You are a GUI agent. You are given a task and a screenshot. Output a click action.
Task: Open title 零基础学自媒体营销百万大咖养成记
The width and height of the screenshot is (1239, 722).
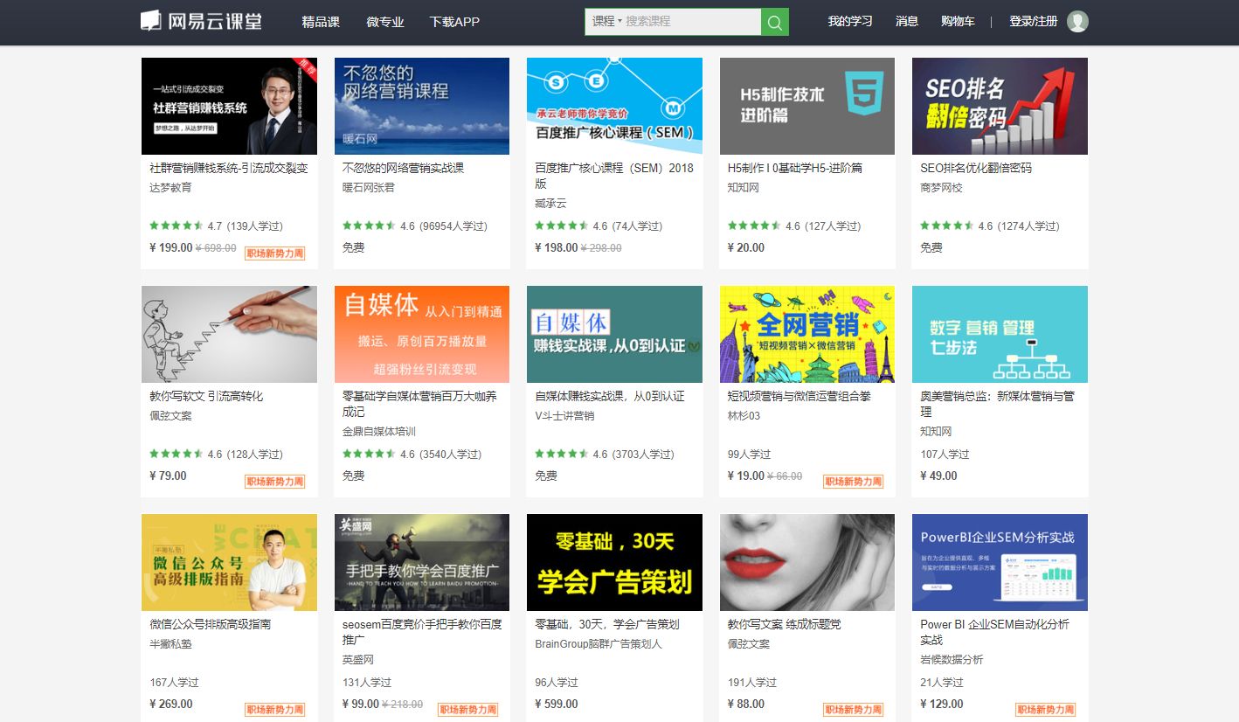click(x=419, y=404)
